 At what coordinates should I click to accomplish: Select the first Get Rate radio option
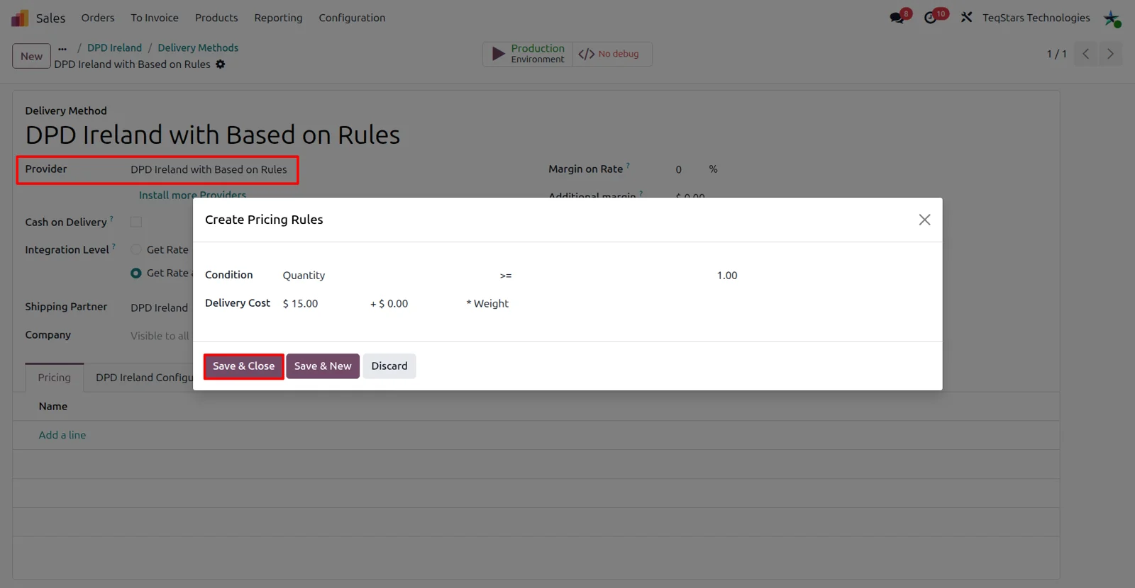tap(136, 249)
